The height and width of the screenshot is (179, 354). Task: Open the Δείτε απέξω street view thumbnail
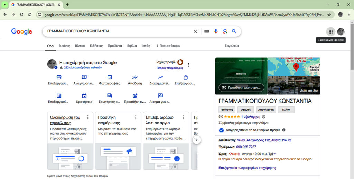[x=294, y=85]
